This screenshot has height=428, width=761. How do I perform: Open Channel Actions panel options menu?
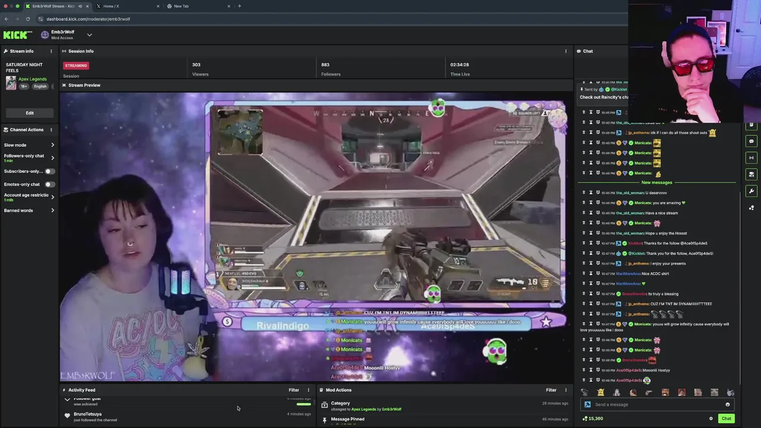51,130
